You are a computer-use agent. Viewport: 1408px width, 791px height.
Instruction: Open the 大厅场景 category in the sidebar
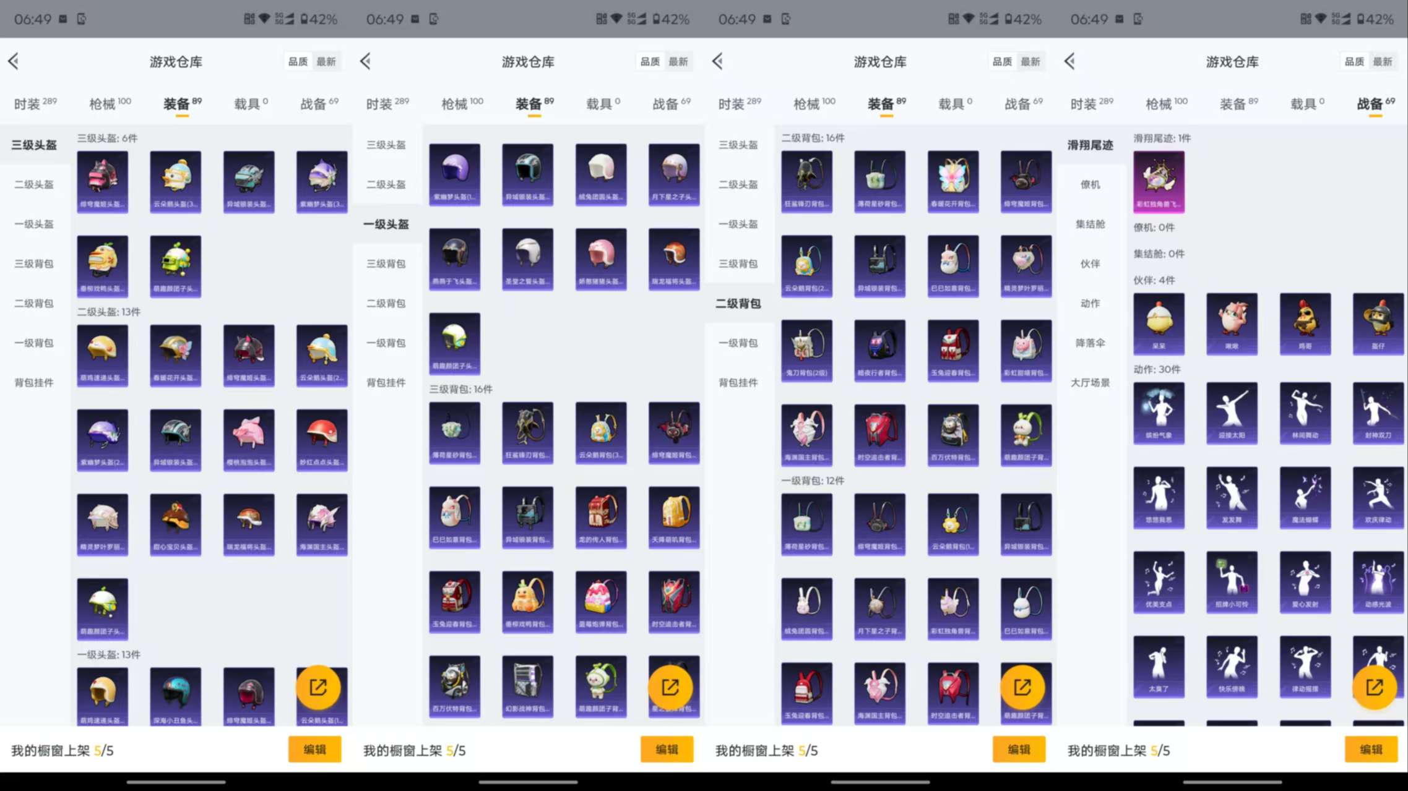coord(1091,382)
